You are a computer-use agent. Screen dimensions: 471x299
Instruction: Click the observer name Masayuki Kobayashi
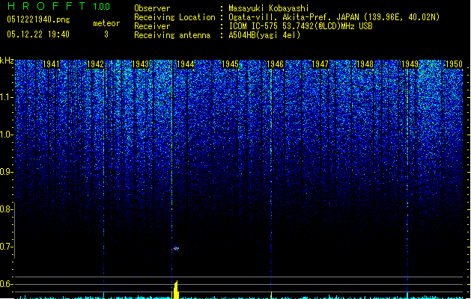269,8
